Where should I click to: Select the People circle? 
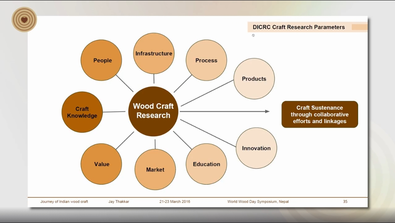point(101,60)
